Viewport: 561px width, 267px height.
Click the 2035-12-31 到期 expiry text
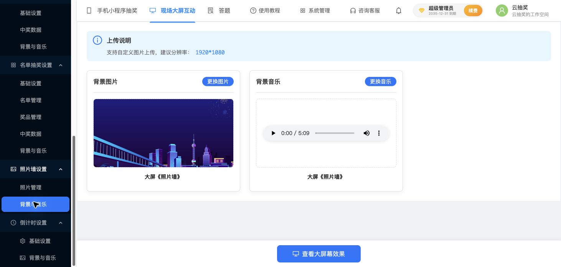(442, 13)
